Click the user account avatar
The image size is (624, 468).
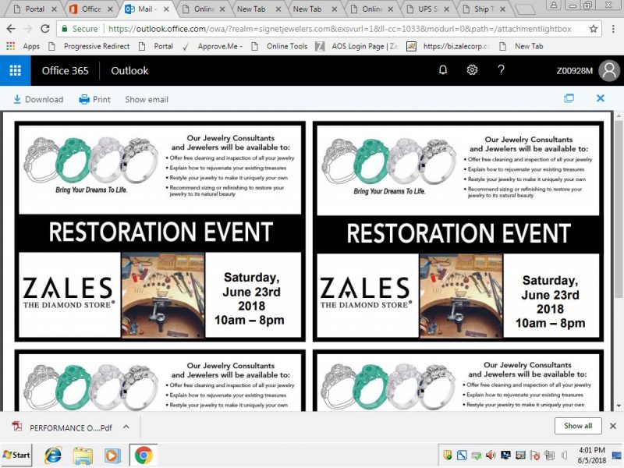pos(609,70)
